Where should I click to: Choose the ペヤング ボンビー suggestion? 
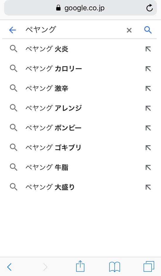[80, 128]
